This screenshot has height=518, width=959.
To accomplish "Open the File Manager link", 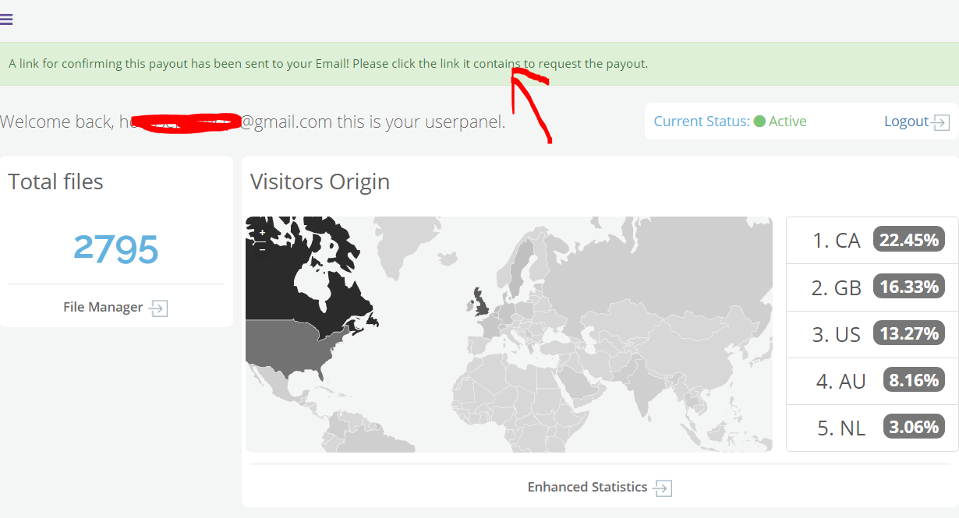I will [103, 307].
